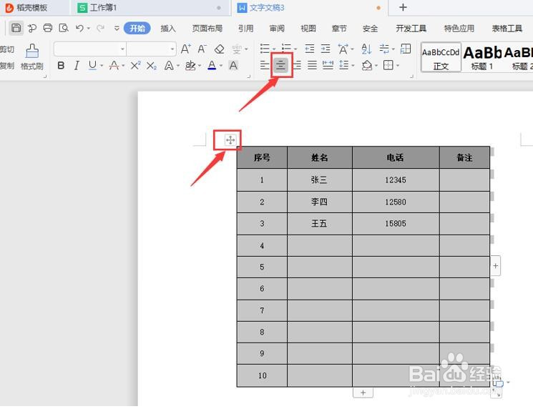Click the Superscript X² icon
The image size is (533, 409).
pyautogui.click(x=135, y=65)
